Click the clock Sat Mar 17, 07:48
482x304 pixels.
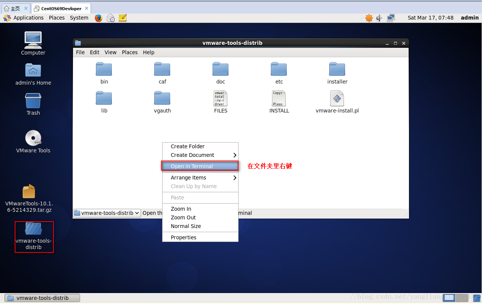430,18
